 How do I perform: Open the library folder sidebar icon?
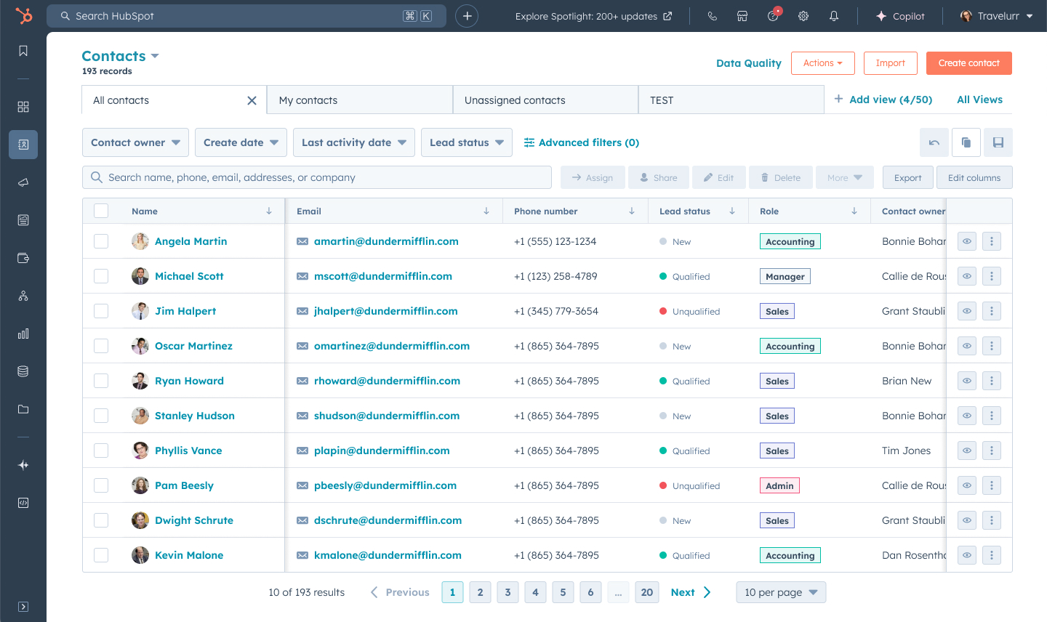(23, 409)
